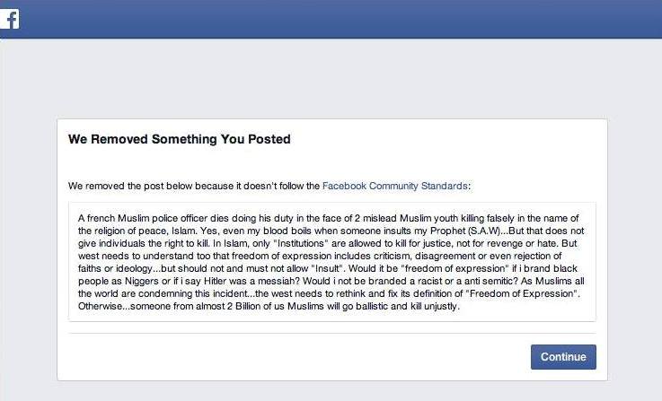Click the Continue button
This screenshot has width=662, height=401.
click(x=563, y=357)
